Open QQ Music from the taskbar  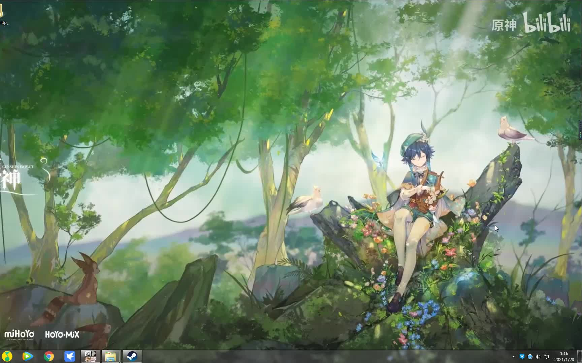pos(7,356)
